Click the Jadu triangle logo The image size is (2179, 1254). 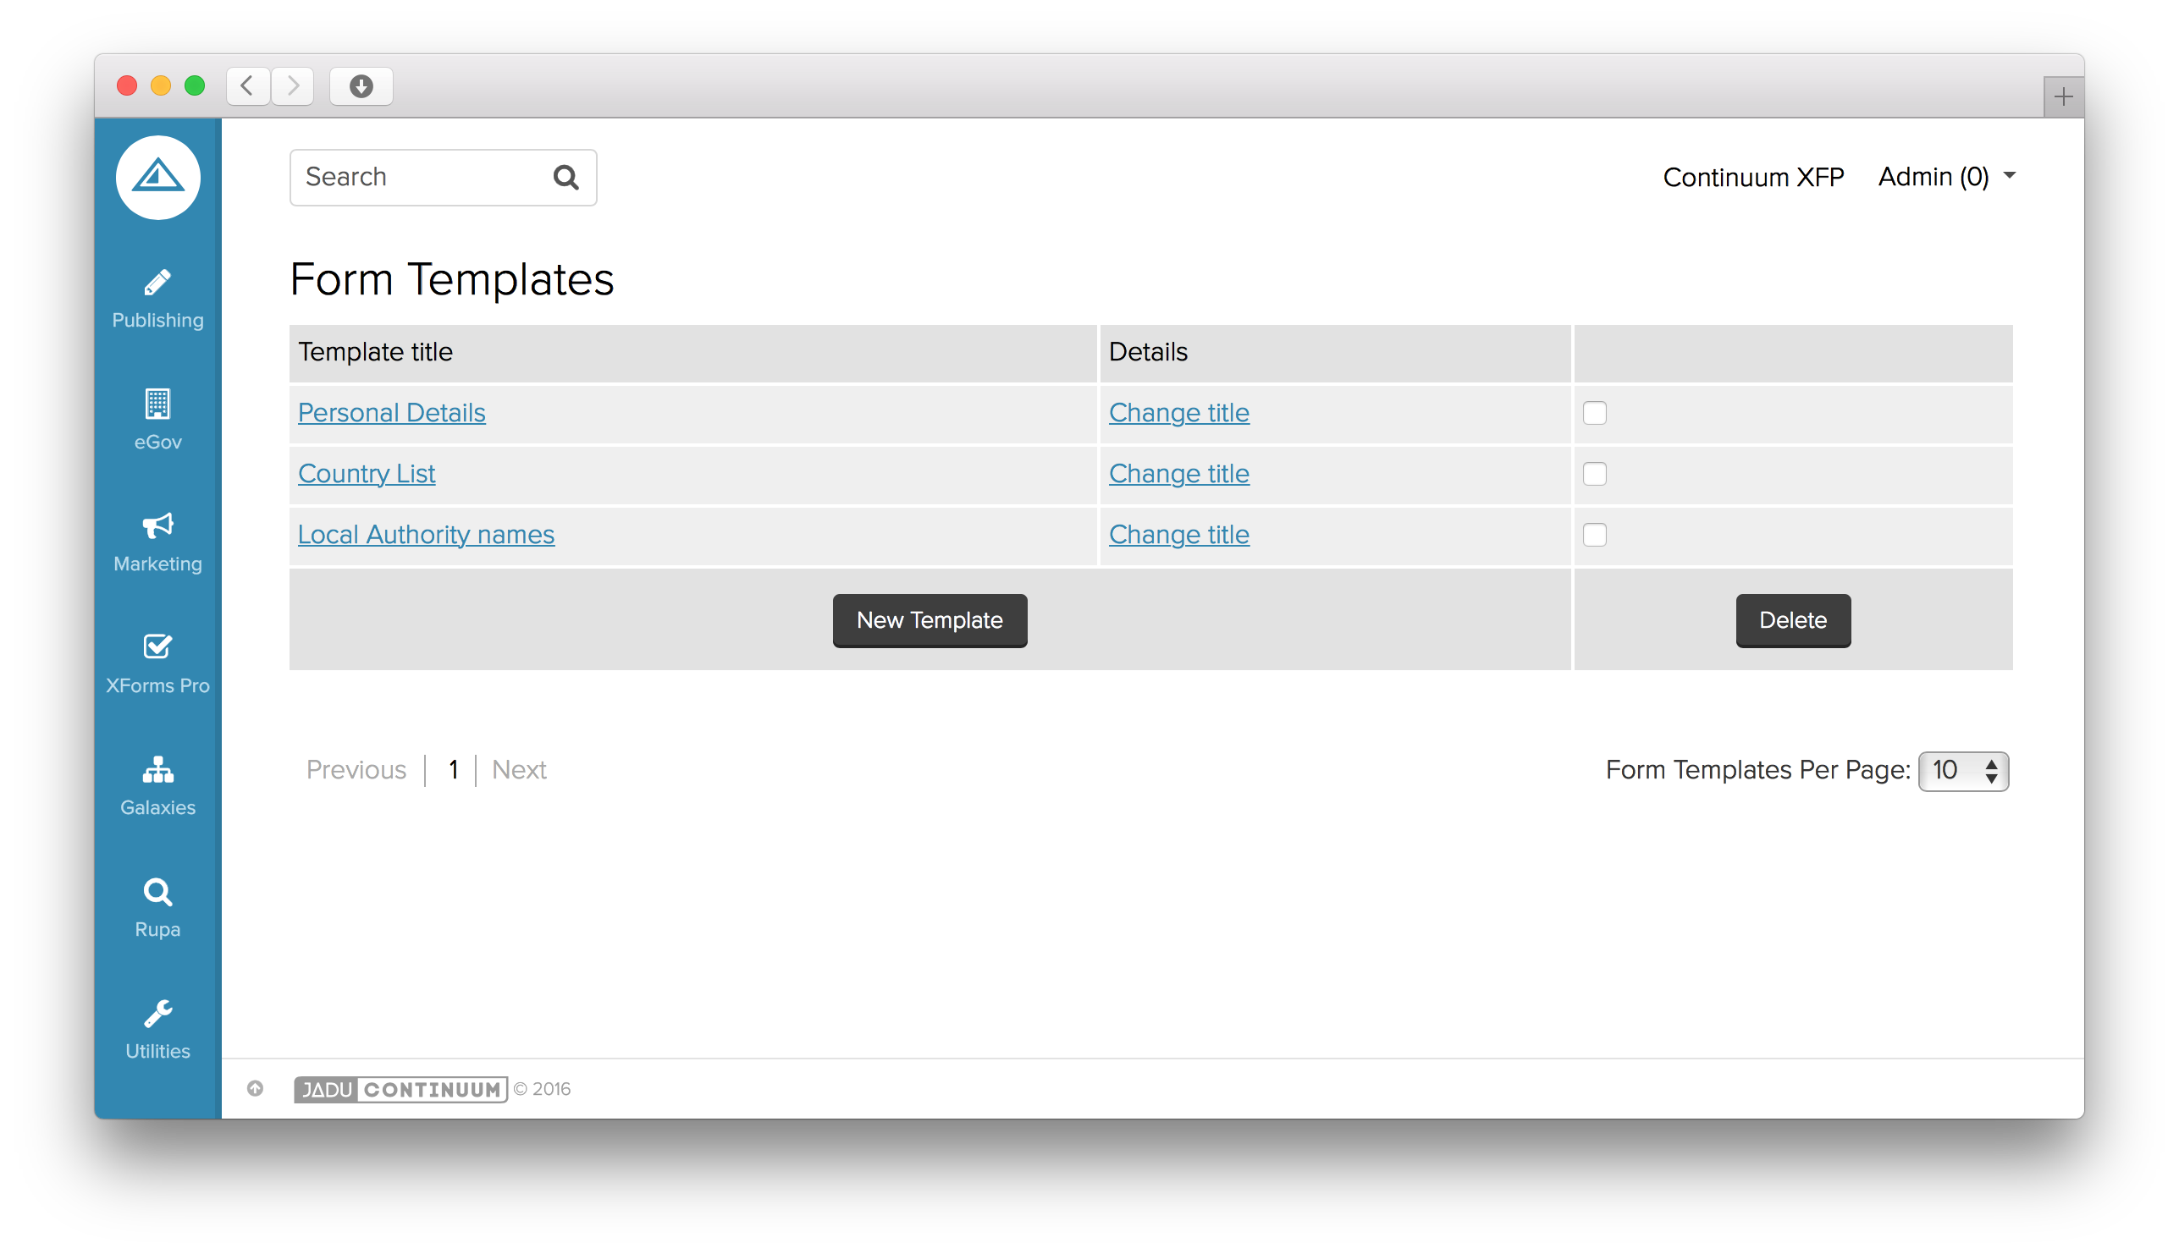point(158,178)
